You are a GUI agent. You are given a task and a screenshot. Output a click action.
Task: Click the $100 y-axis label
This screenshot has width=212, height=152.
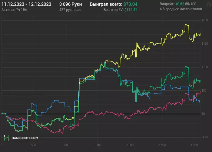coord(205,67)
